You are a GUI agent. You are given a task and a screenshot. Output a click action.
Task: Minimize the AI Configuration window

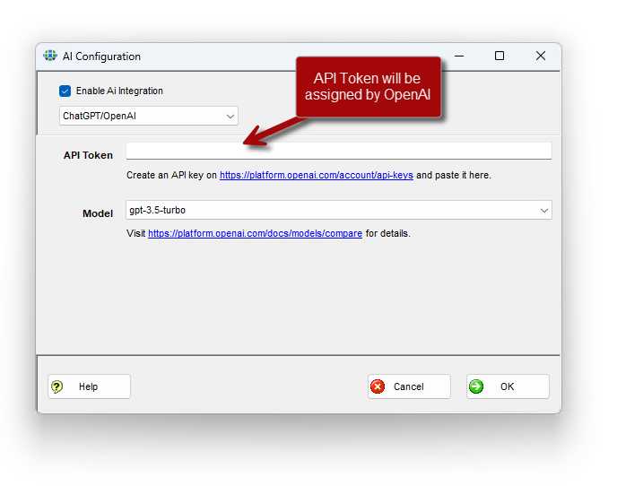459,56
